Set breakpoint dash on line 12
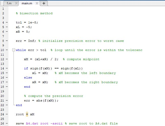The image size is (165, 126). 7,59
